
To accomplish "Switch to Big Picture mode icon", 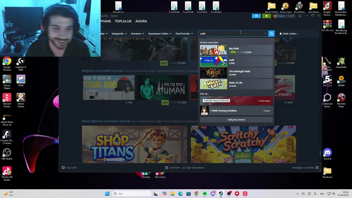I will [300, 16].
